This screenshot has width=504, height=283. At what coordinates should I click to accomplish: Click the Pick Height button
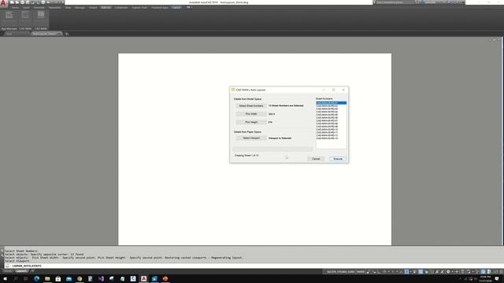251,123
